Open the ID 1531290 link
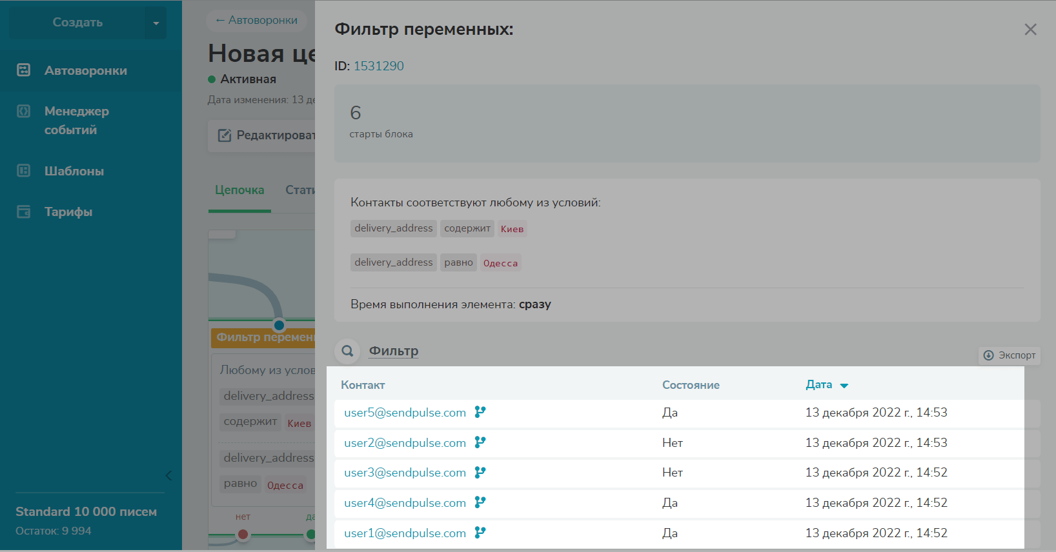The width and height of the screenshot is (1056, 552). (x=378, y=66)
